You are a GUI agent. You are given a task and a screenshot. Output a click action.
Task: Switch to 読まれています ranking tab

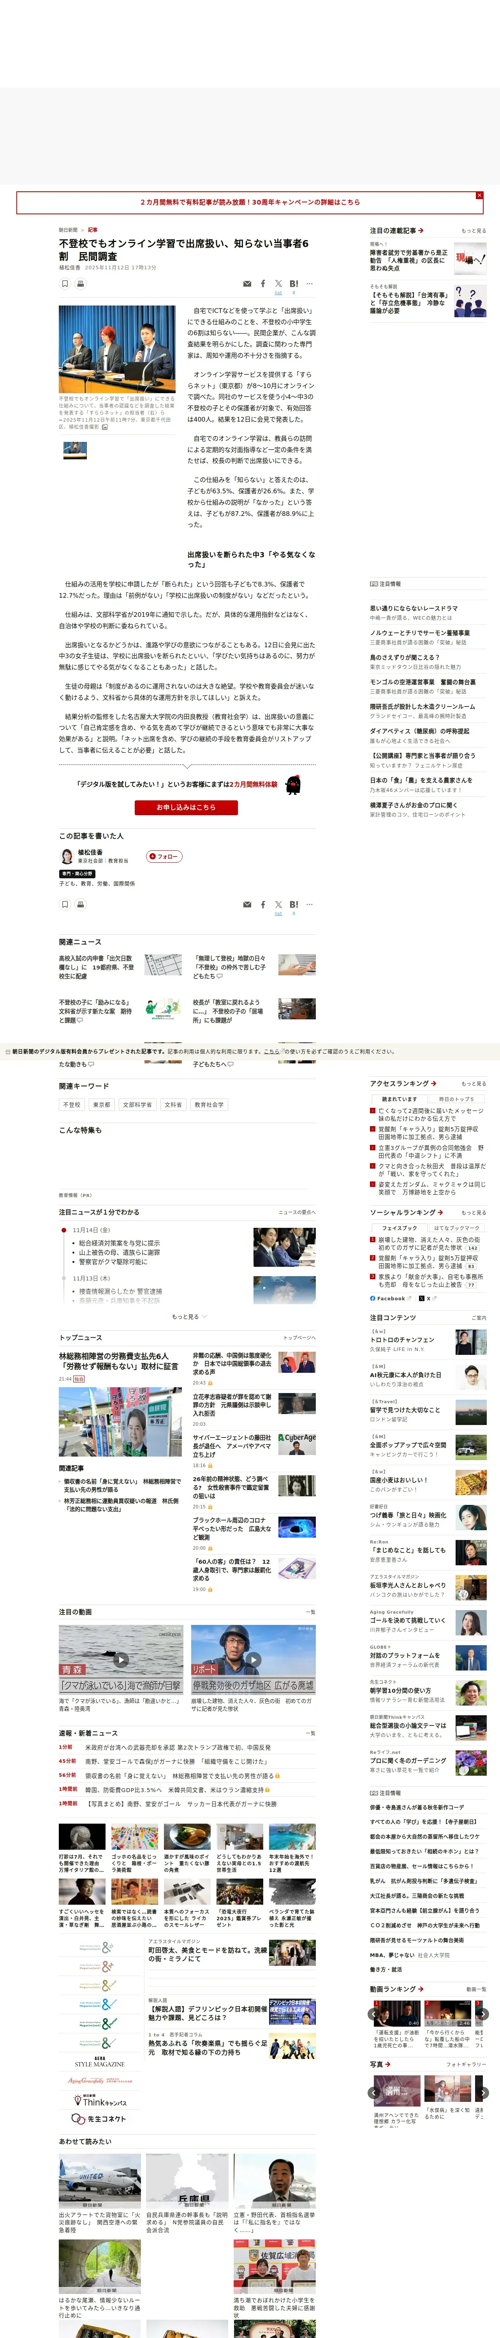pos(399,1099)
